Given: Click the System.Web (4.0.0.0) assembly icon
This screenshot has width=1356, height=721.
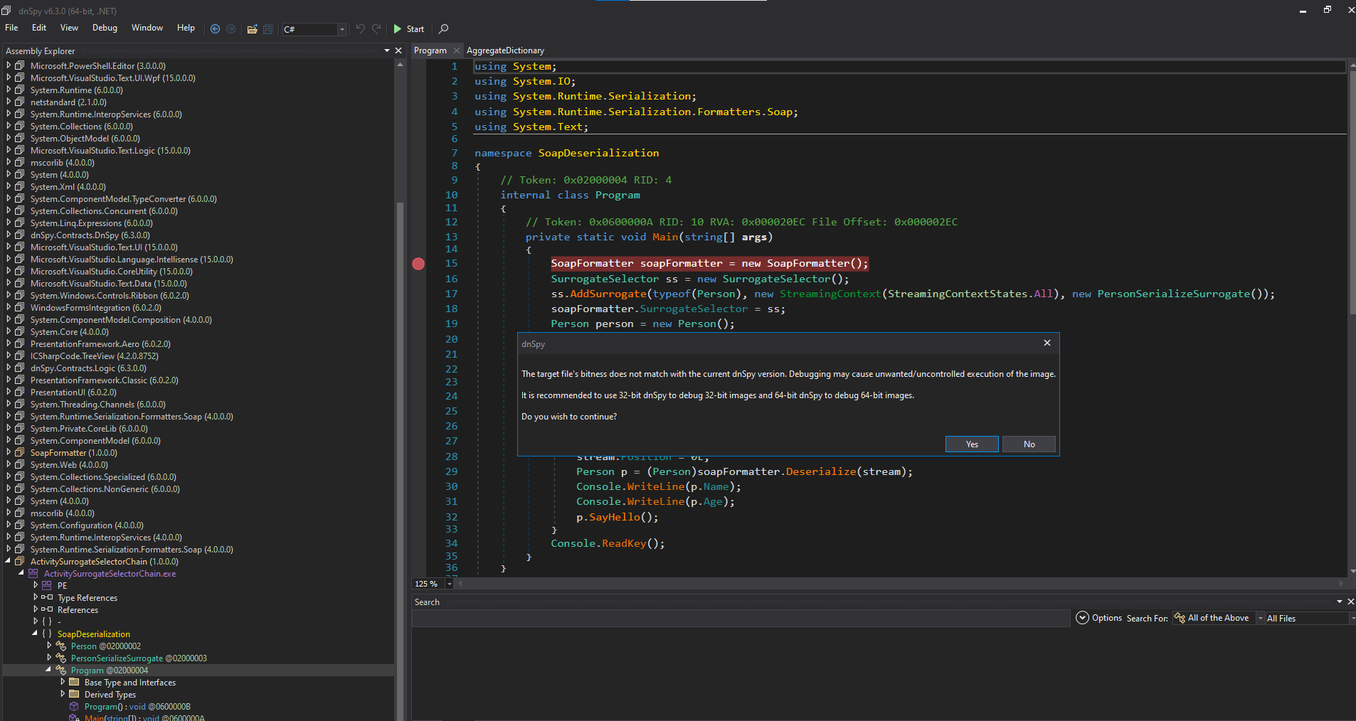Looking at the screenshot, I should tap(20, 464).
